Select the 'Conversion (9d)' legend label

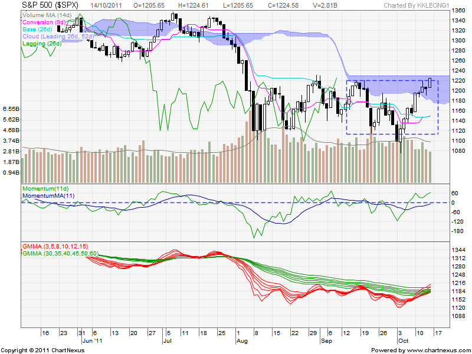coord(44,22)
